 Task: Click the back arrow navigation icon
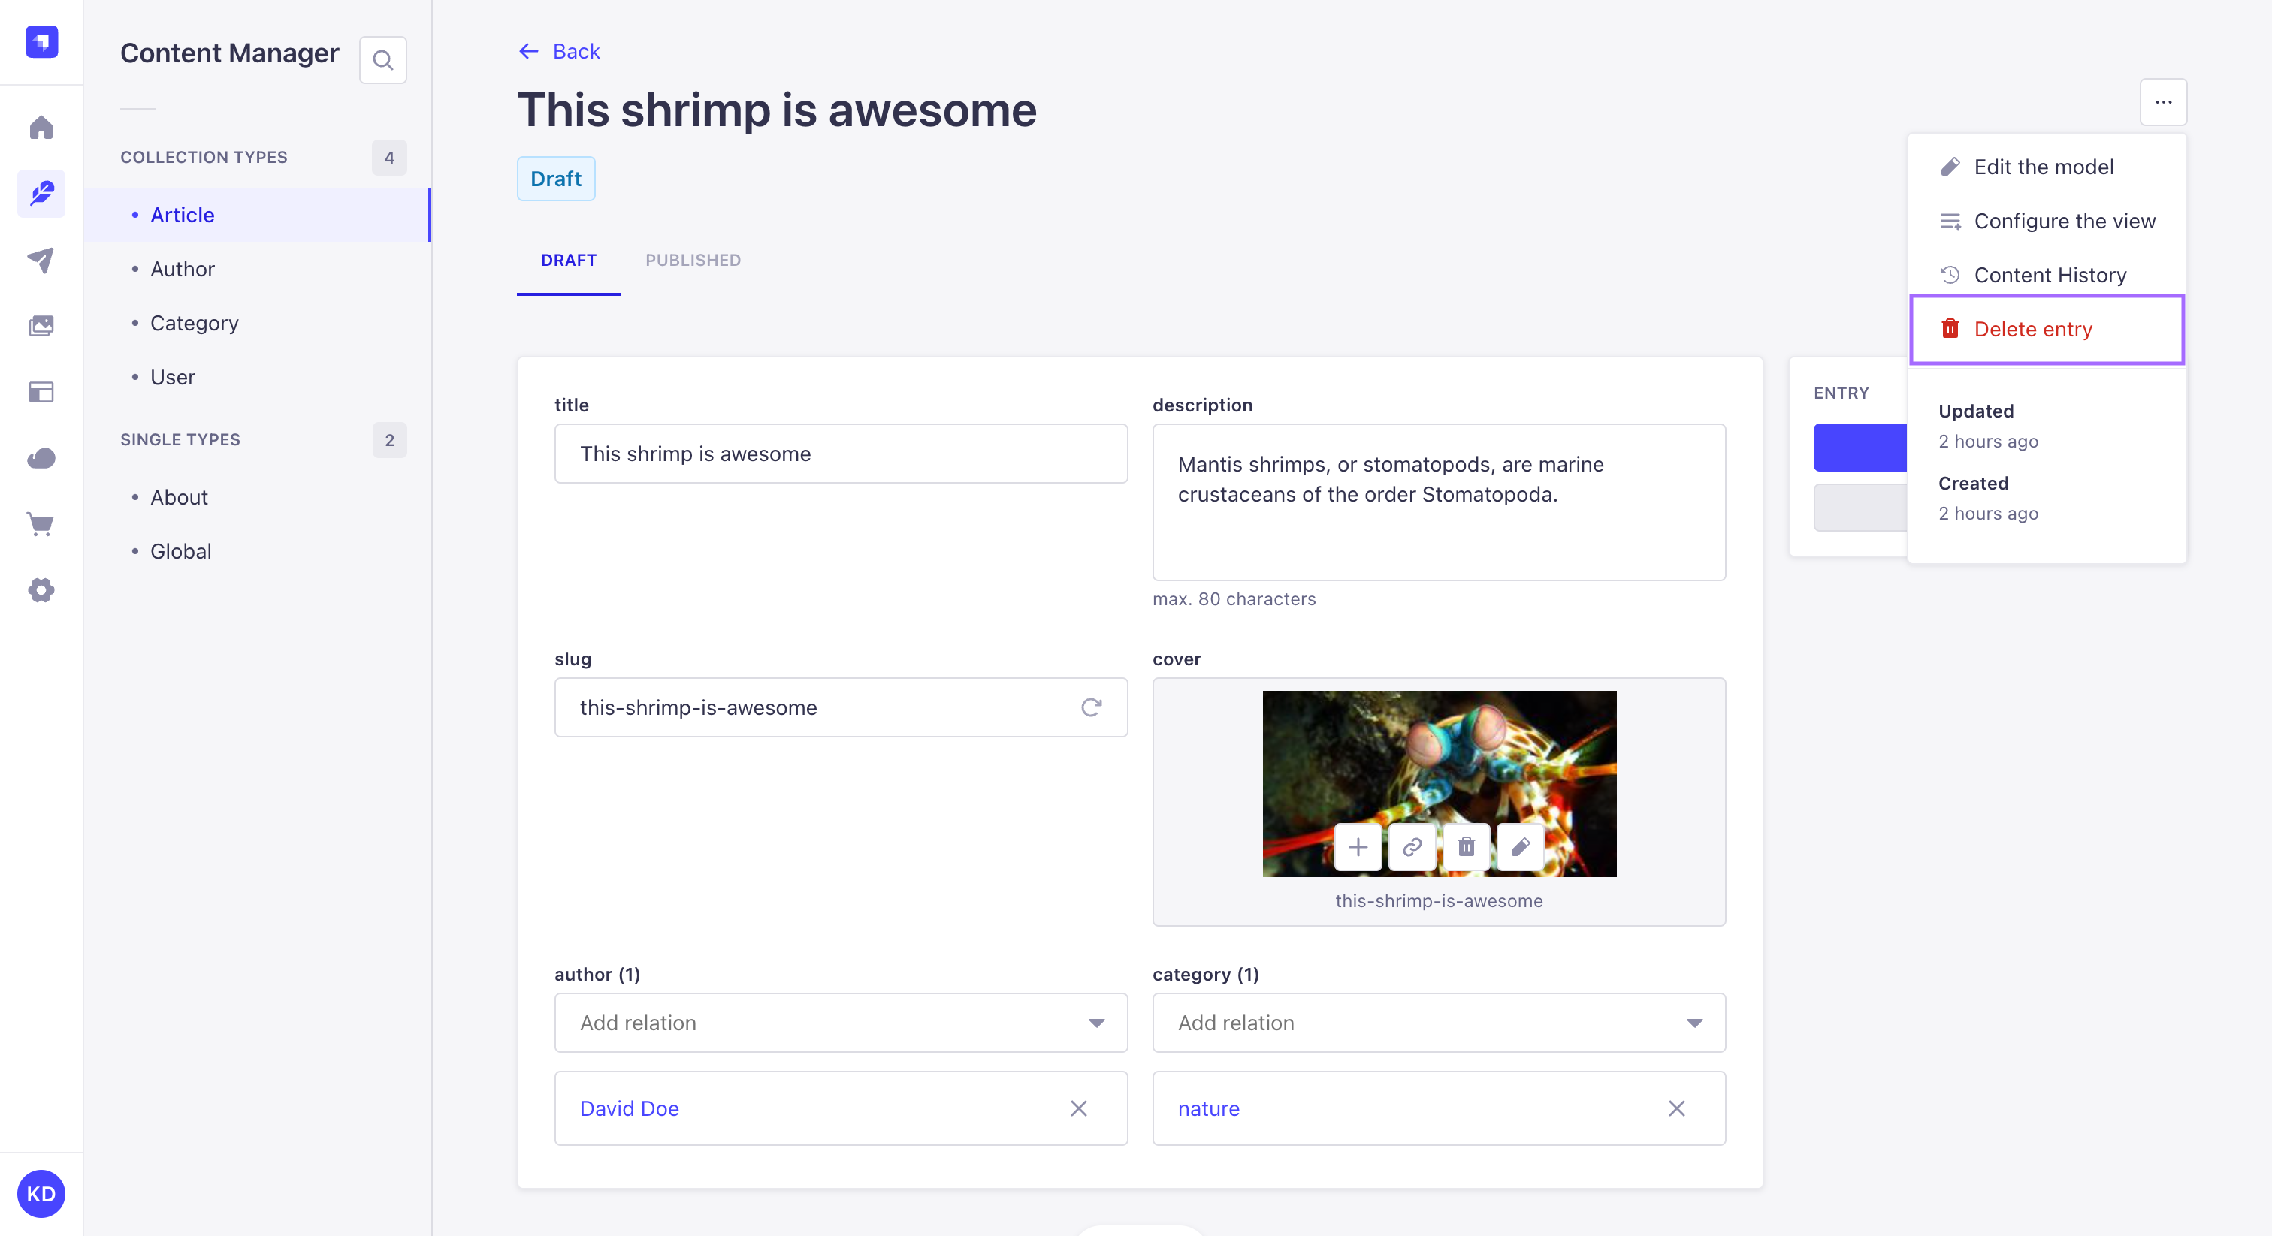527,50
